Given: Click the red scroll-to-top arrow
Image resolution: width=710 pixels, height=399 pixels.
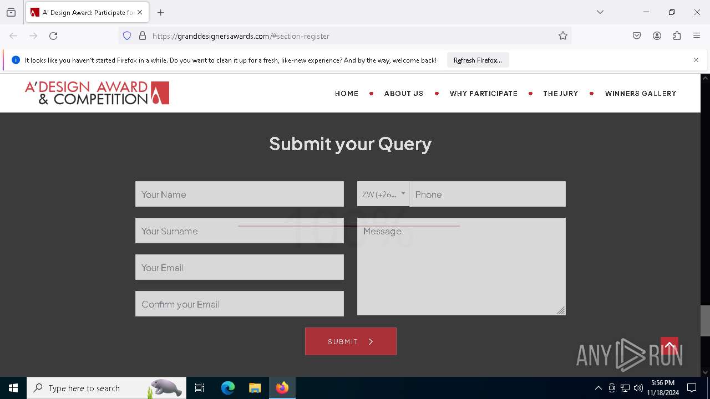Looking at the screenshot, I should (x=670, y=346).
